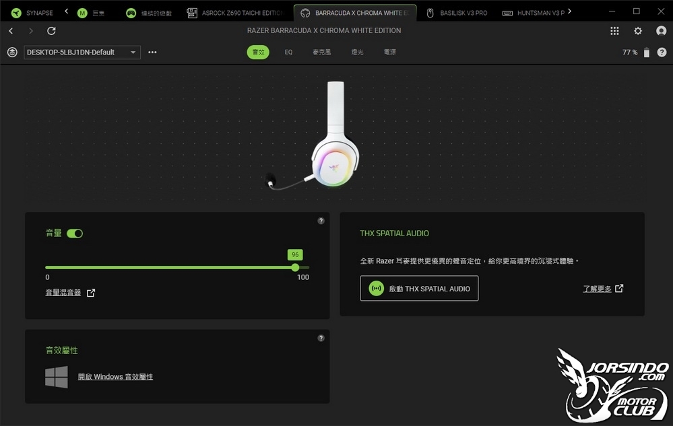Open help for the volume panel
The width and height of the screenshot is (673, 426).
tap(321, 221)
